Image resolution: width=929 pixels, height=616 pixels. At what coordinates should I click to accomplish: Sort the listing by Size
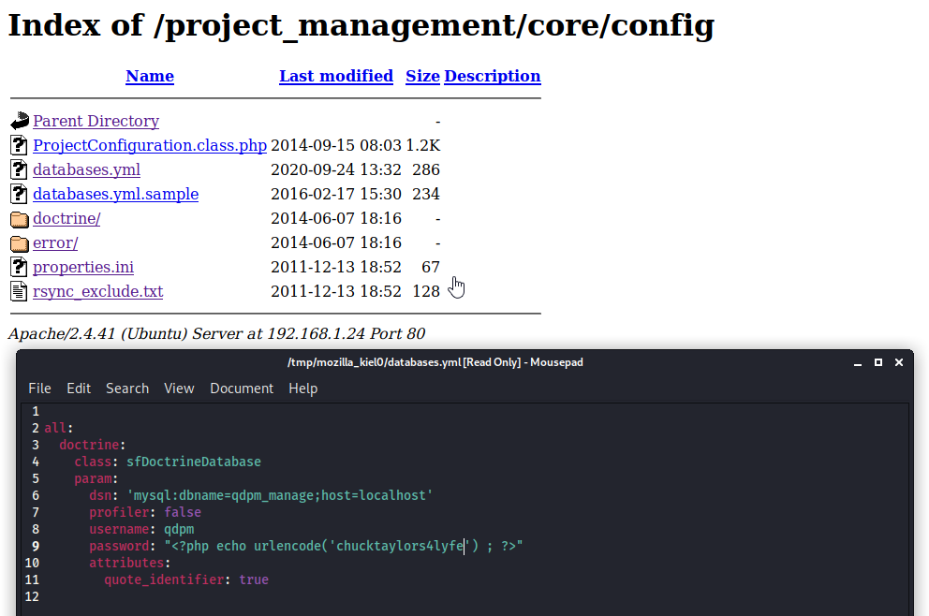click(x=422, y=76)
